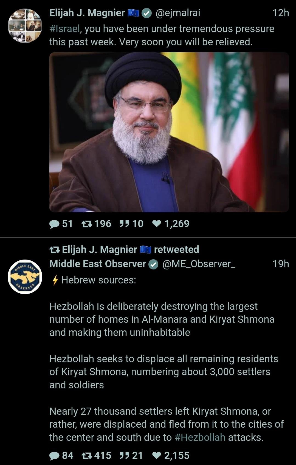The width and height of the screenshot is (296, 465).
Task: Click the @ME_Observer_ handle
Action: pos(199,264)
